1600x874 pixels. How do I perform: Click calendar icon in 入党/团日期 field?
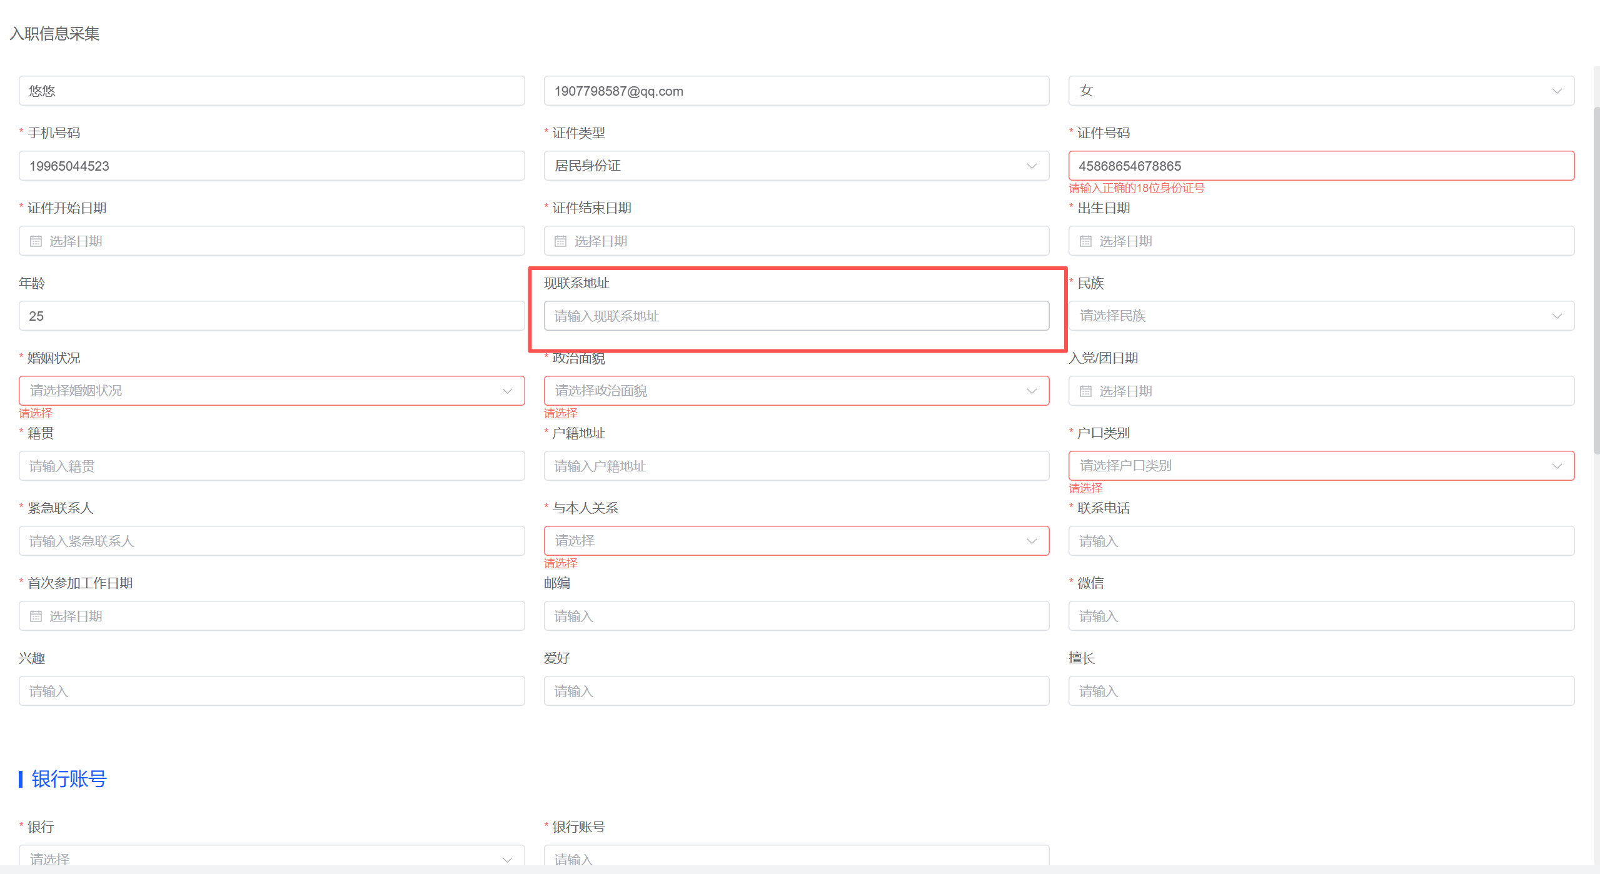[1085, 391]
